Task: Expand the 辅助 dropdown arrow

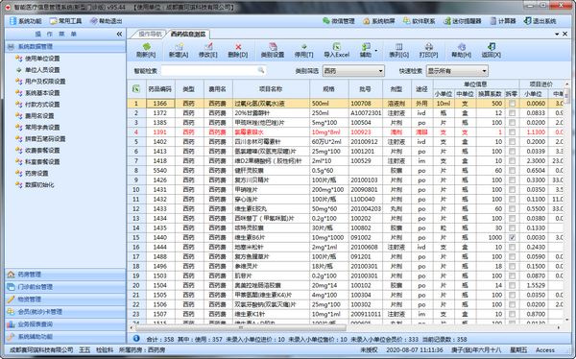Action: point(375,51)
